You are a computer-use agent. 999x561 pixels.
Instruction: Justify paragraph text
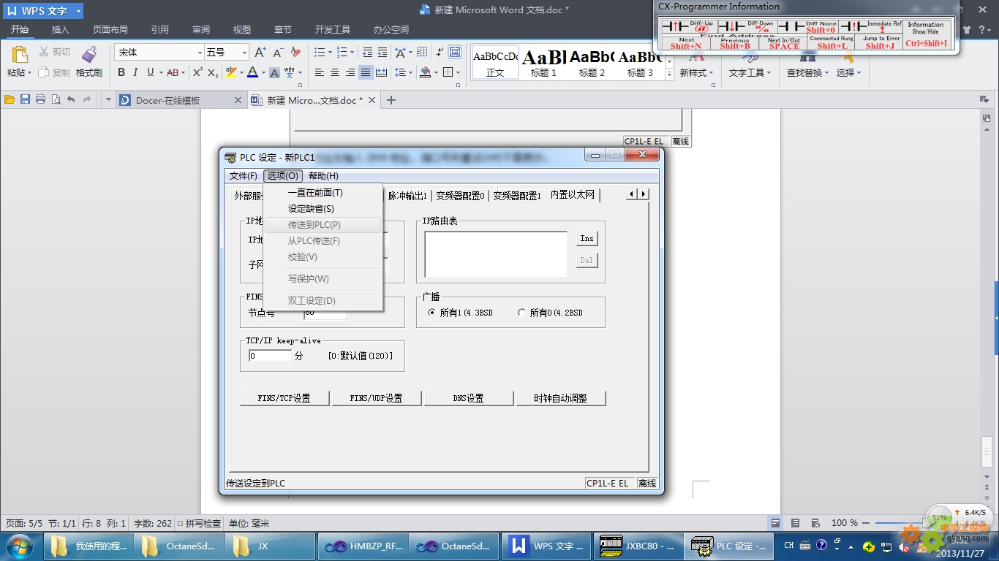(366, 72)
